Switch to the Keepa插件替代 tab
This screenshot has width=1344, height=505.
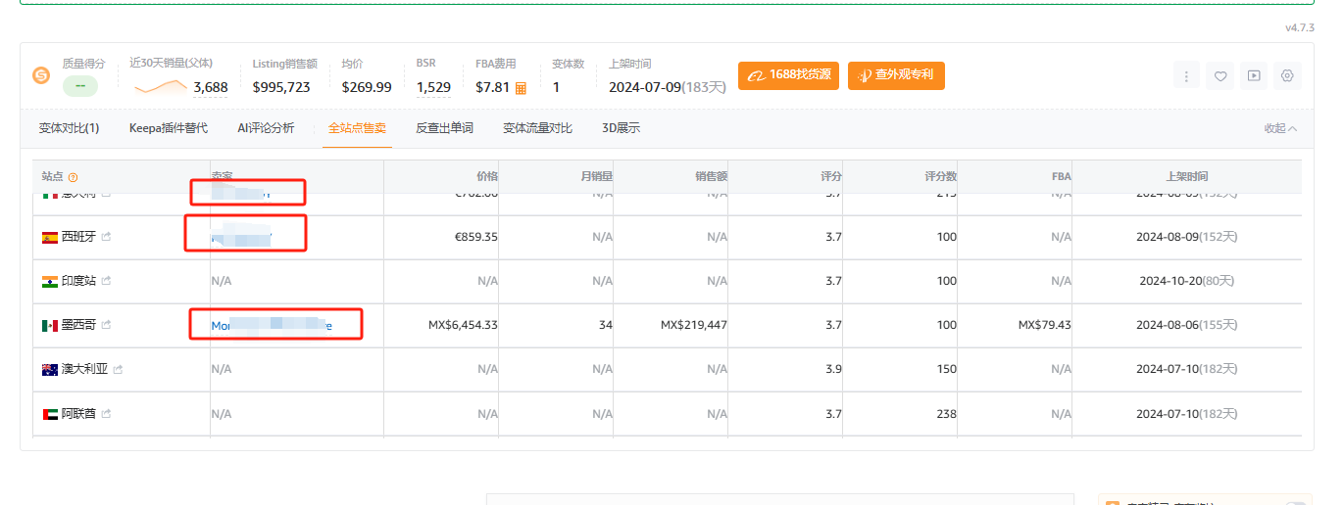pyautogui.click(x=168, y=128)
